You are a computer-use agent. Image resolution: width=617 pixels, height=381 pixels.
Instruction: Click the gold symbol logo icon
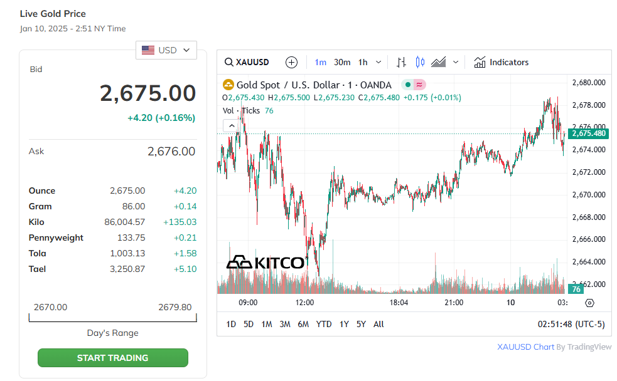coord(228,85)
